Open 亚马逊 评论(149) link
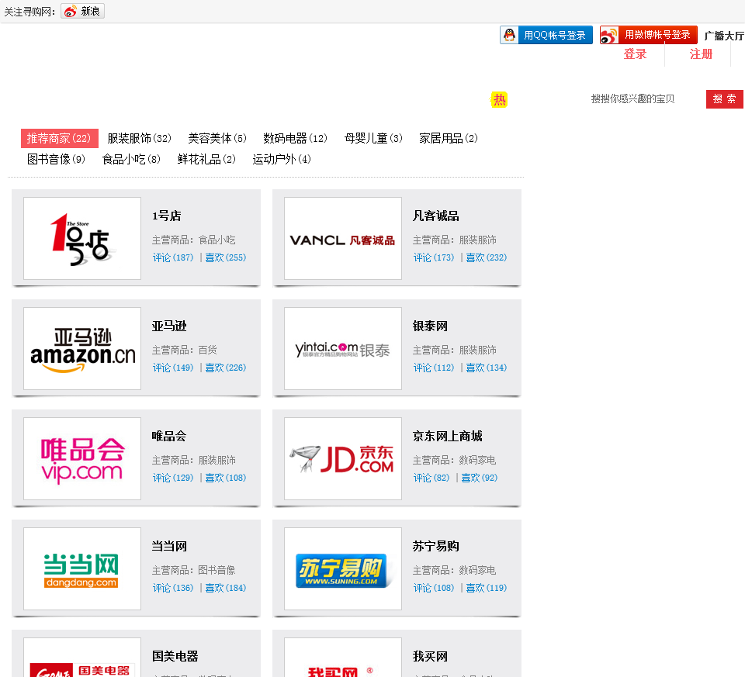Viewport: 745px width, 677px height. (173, 368)
